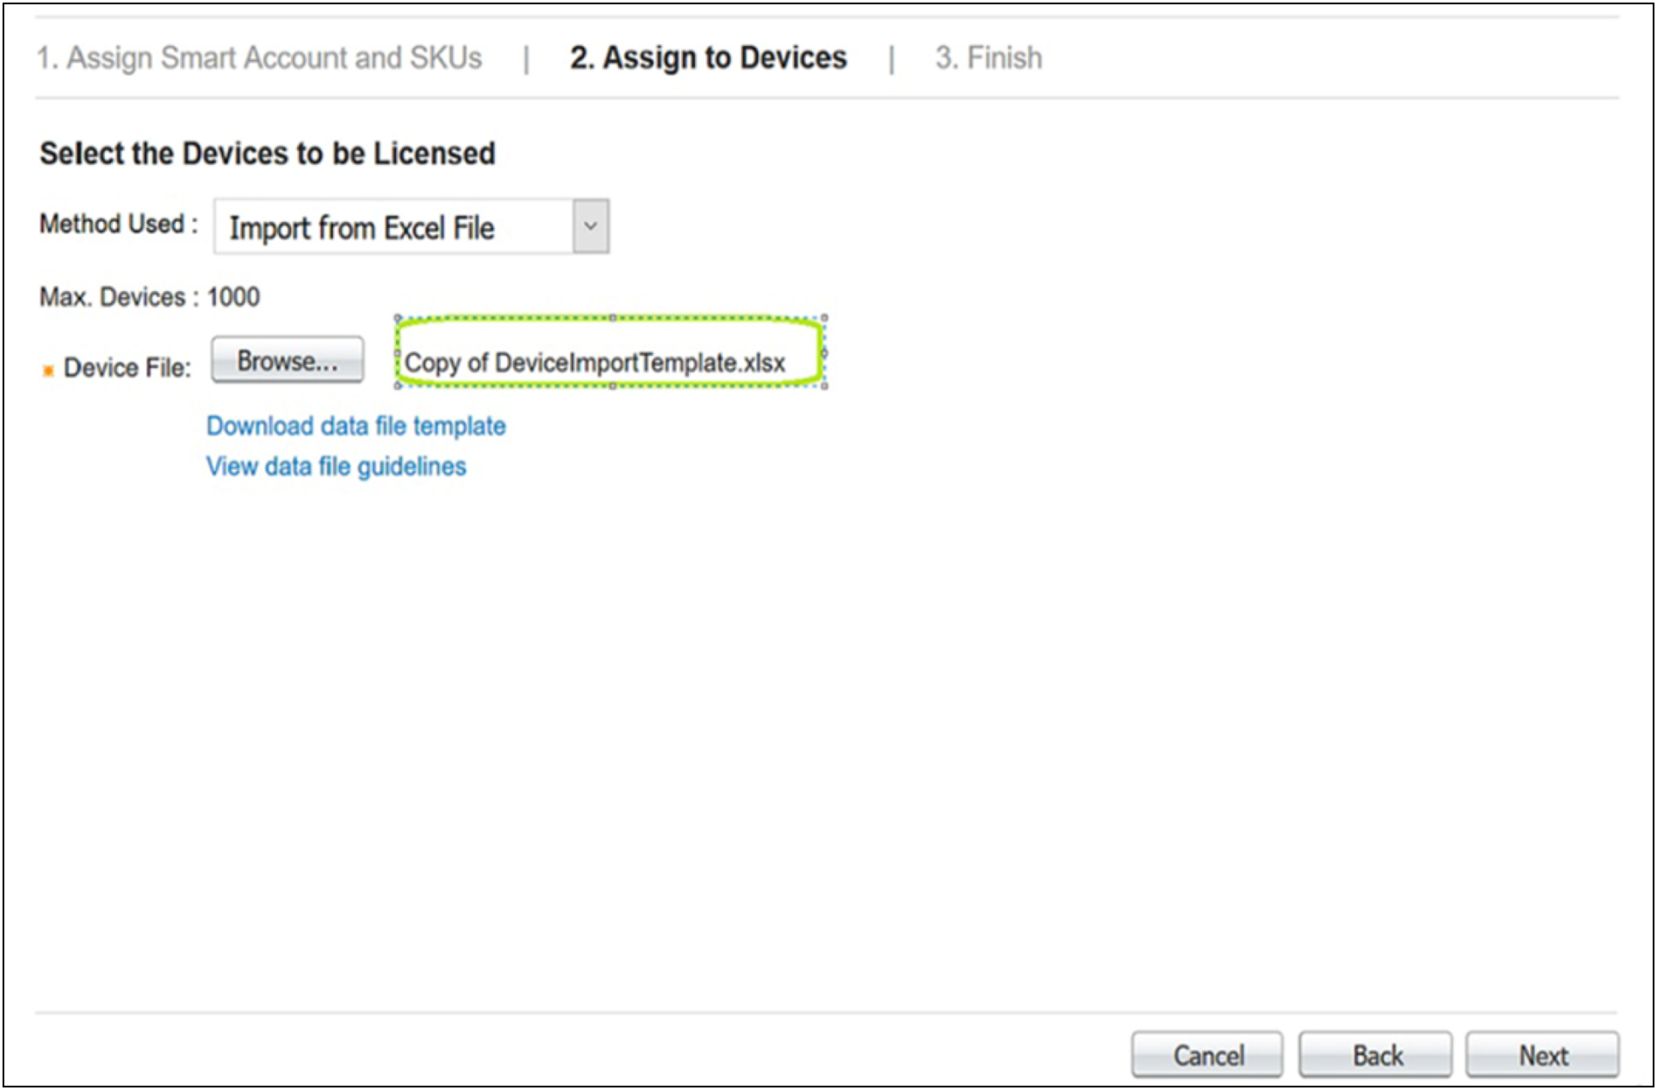Go Back to the previous step
The width and height of the screenshot is (1657, 1090).
[x=1375, y=1055]
